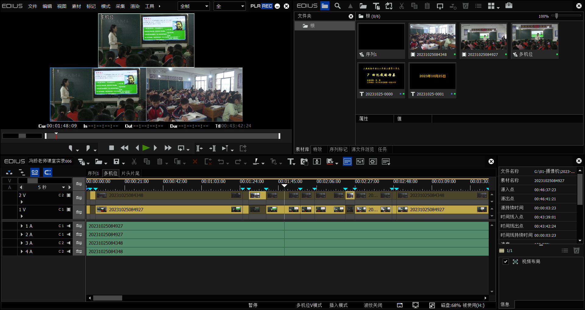585x310 pixels.
Task: Expand the 1 A audio track
Action: point(22,226)
